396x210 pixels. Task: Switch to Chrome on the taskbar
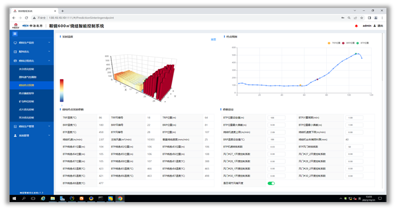click(120, 198)
